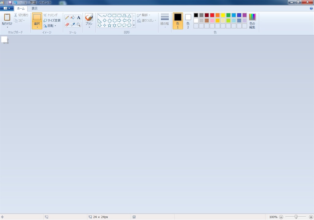Screen dimensions: 314x220
Task: Select the Text tool (A)
Action: pyautogui.click(x=78, y=17)
